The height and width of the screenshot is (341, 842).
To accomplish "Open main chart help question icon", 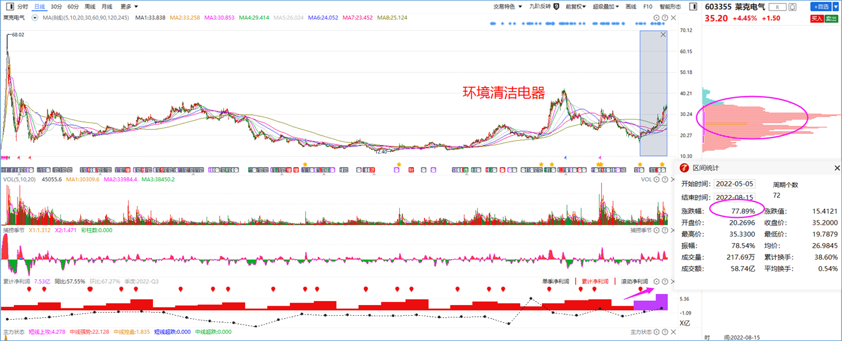I will click(665, 18).
